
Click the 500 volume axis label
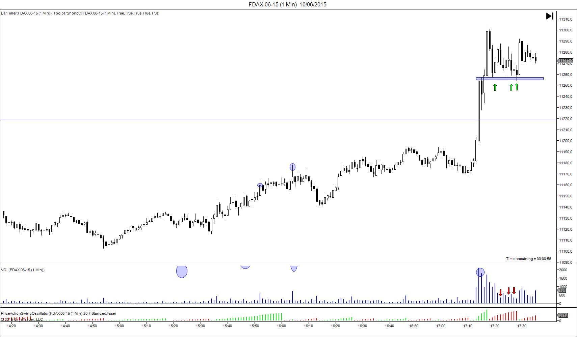point(562,295)
